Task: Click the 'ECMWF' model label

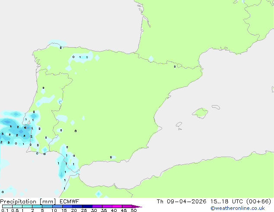Action: tap(70, 202)
